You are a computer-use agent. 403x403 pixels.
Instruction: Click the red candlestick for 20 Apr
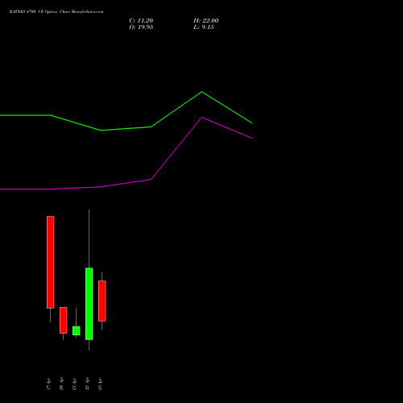(x=63, y=320)
